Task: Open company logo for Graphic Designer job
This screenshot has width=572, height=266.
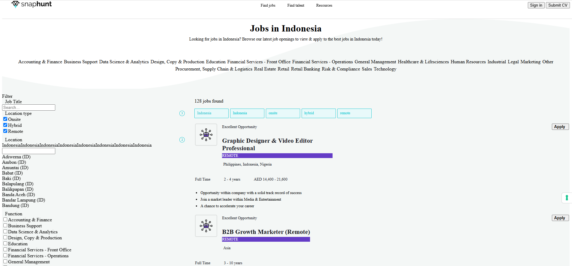Action: click(206, 135)
